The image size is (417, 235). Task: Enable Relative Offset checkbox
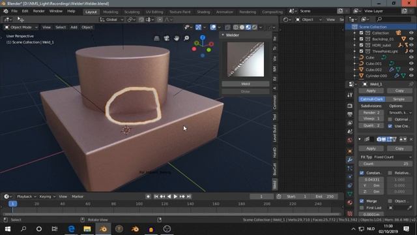pyautogui.click(x=390, y=173)
